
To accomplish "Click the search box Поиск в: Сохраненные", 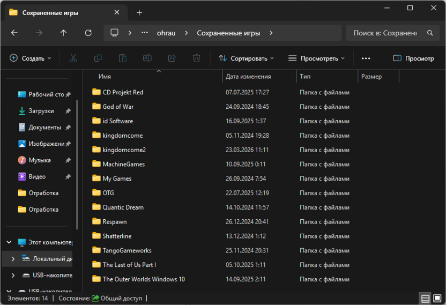I will tap(392, 33).
